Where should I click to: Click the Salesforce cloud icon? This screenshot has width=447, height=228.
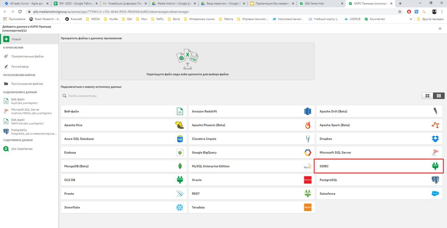[435, 193]
